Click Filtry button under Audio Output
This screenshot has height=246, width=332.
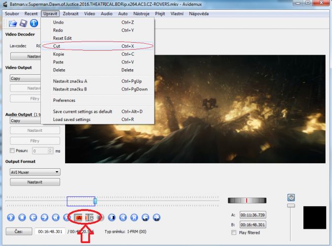click(35, 141)
